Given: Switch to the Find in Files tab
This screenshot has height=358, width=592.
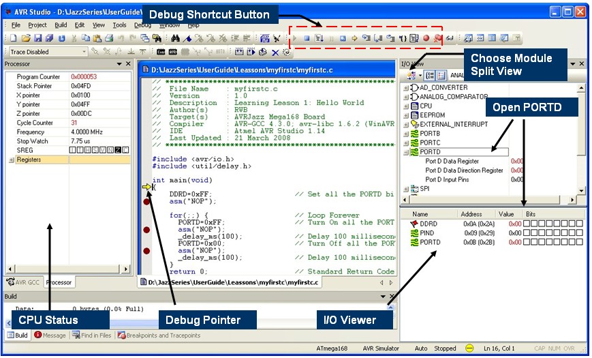Looking at the screenshot, I should [x=92, y=335].
